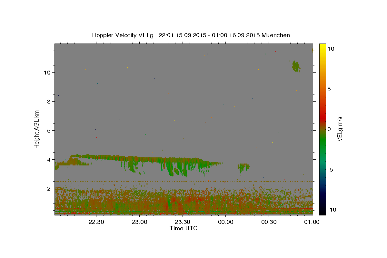Click the 'VELg m/s' colorbar label
This screenshot has height=258, width=387.
point(340,129)
